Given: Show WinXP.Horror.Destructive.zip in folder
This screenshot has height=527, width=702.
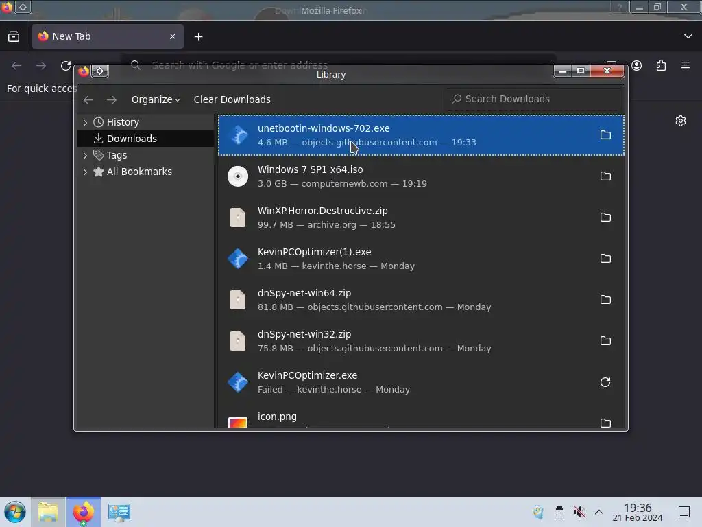Looking at the screenshot, I should [x=605, y=218].
